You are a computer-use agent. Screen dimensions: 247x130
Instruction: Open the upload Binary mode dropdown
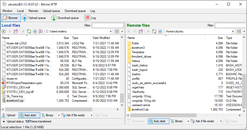[59, 115]
